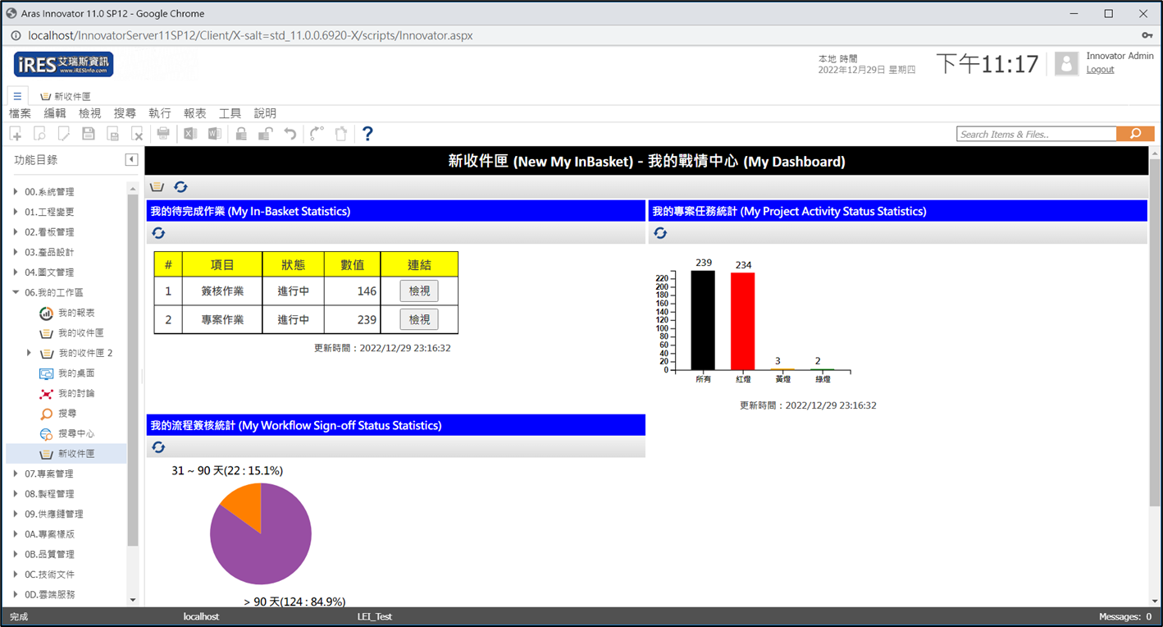The height and width of the screenshot is (627, 1163).
Task: Expand the 09.供應鏈管理 tree node
Action: (16, 514)
